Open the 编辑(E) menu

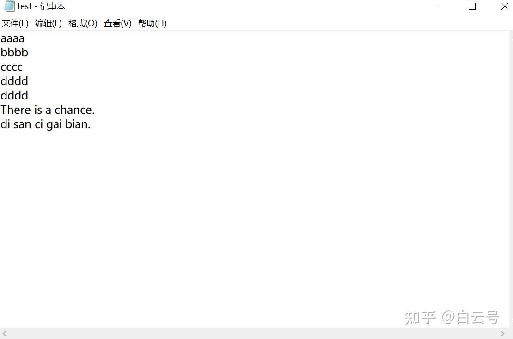[49, 23]
